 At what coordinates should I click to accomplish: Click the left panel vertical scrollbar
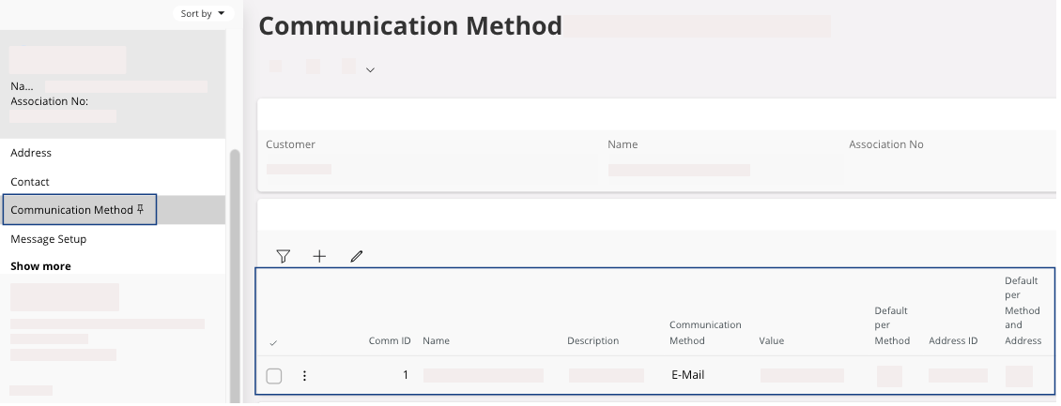235,272
